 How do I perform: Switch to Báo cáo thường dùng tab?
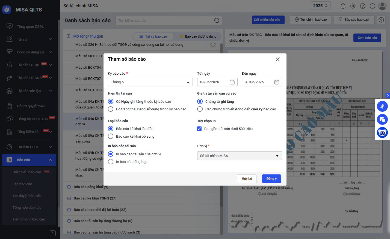(198, 37)
